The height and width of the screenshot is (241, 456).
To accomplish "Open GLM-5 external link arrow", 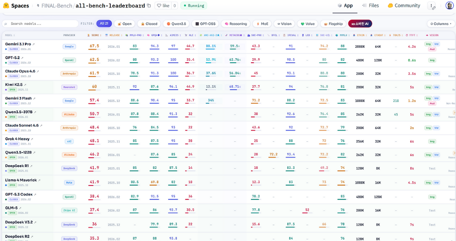I will tap(20, 208).
